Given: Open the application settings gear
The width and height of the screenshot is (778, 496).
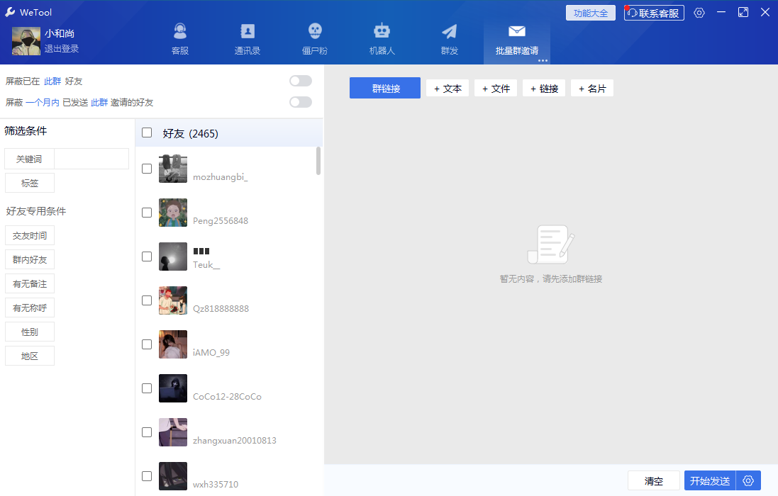Looking at the screenshot, I should tap(699, 12).
